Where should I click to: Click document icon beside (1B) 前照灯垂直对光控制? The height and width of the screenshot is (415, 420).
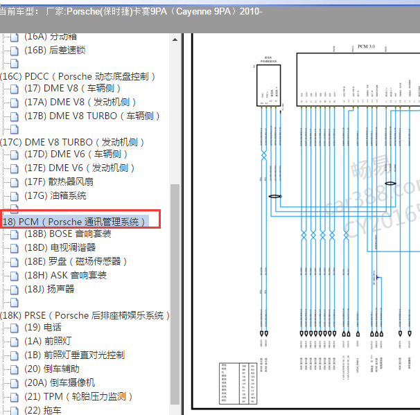(x=14, y=356)
